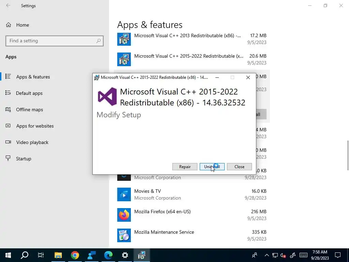Viewport: 349px width, 262px height.
Task: Minimize the Settings window
Action: click(310, 5)
